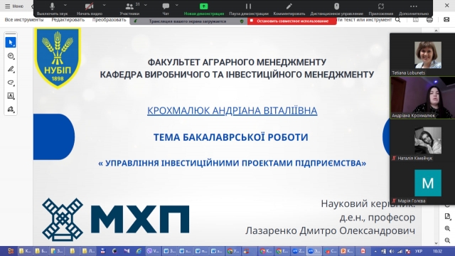Click the print icon in Acrobat toolbar
Viewport: 455px width, 256px height.
point(429,20)
